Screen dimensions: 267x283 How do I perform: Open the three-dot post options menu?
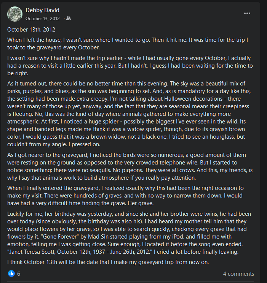click(x=247, y=13)
